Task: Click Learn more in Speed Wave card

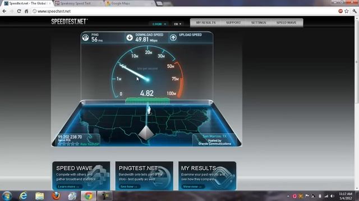Action: tap(68, 186)
